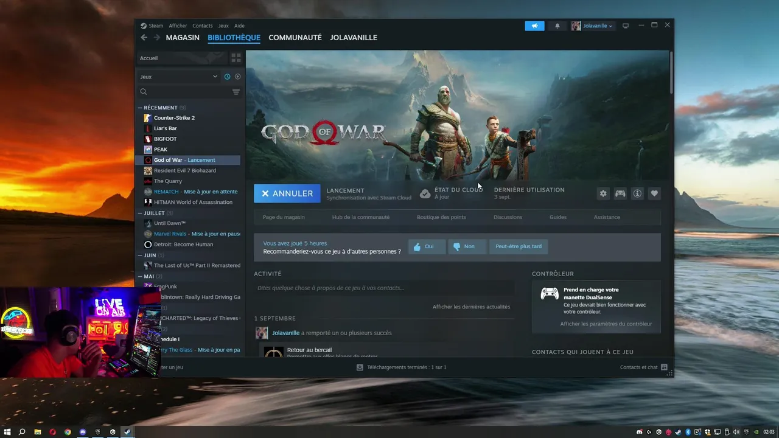This screenshot has height=438, width=779.
Task: Open the JOLAVANILLE profile tab
Action: pos(354,37)
